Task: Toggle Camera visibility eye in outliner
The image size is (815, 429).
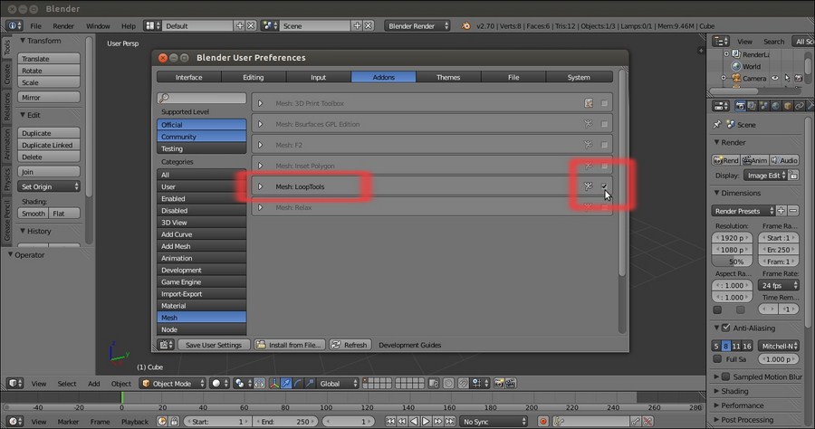Action: click(775, 78)
